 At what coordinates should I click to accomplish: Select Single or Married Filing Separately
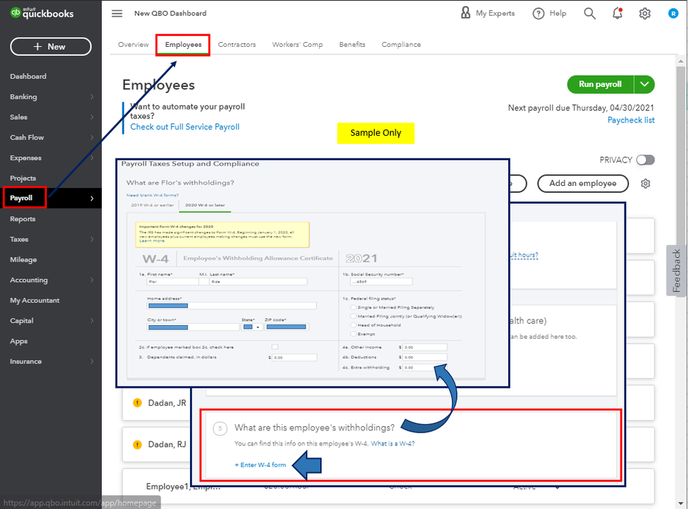point(353,307)
